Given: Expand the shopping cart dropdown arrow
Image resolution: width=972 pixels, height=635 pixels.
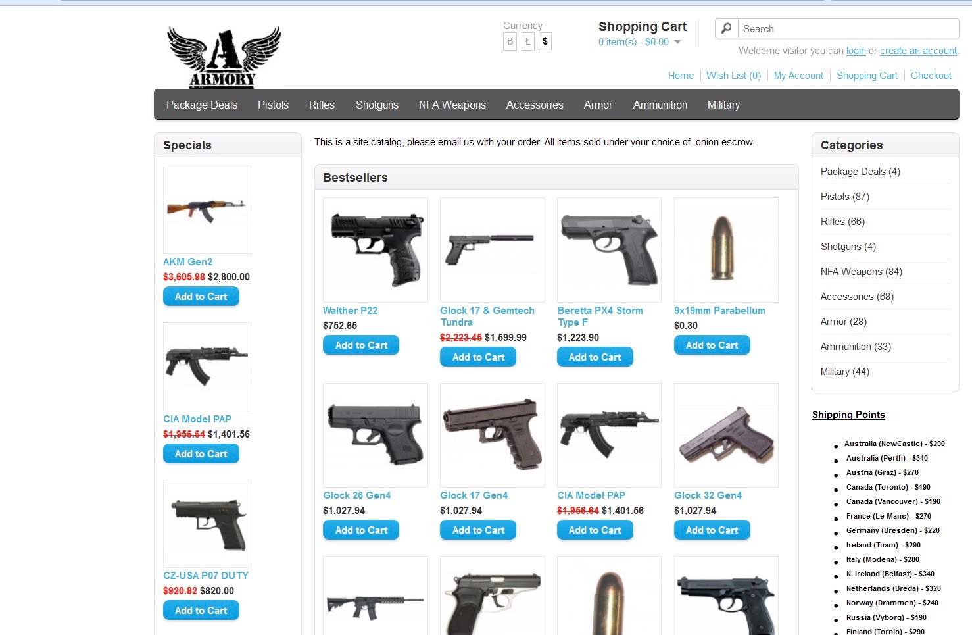Looking at the screenshot, I should click(678, 42).
